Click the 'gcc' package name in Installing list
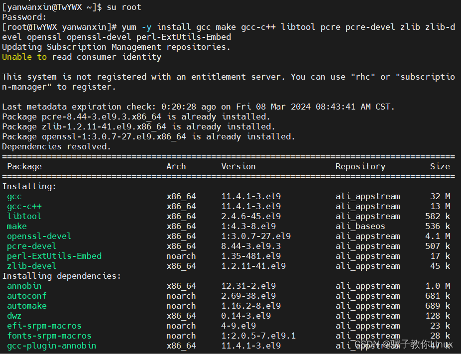 tap(14, 196)
